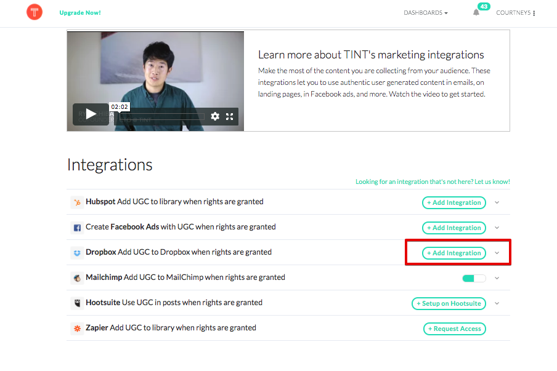Click 'Create Facebook Ads with UGC' text
Screen dimensions: 557x371
coord(181,226)
